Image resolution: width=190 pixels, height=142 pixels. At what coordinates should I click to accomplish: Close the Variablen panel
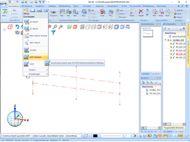point(160,78)
